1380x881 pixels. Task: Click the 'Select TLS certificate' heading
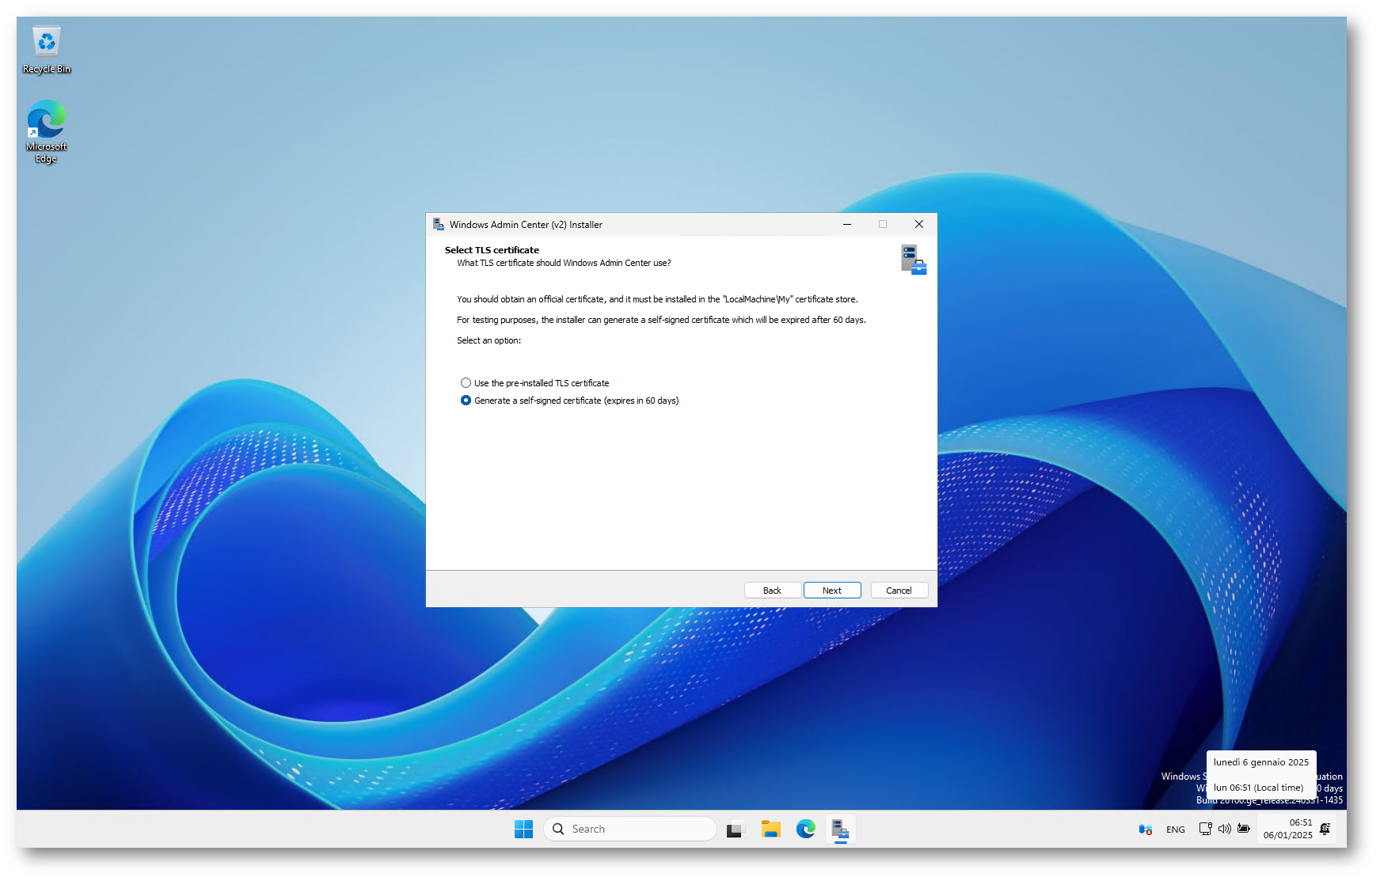(492, 250)
